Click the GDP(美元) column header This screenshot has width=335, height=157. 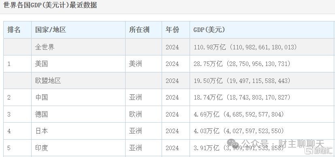(x=209, y=30)
